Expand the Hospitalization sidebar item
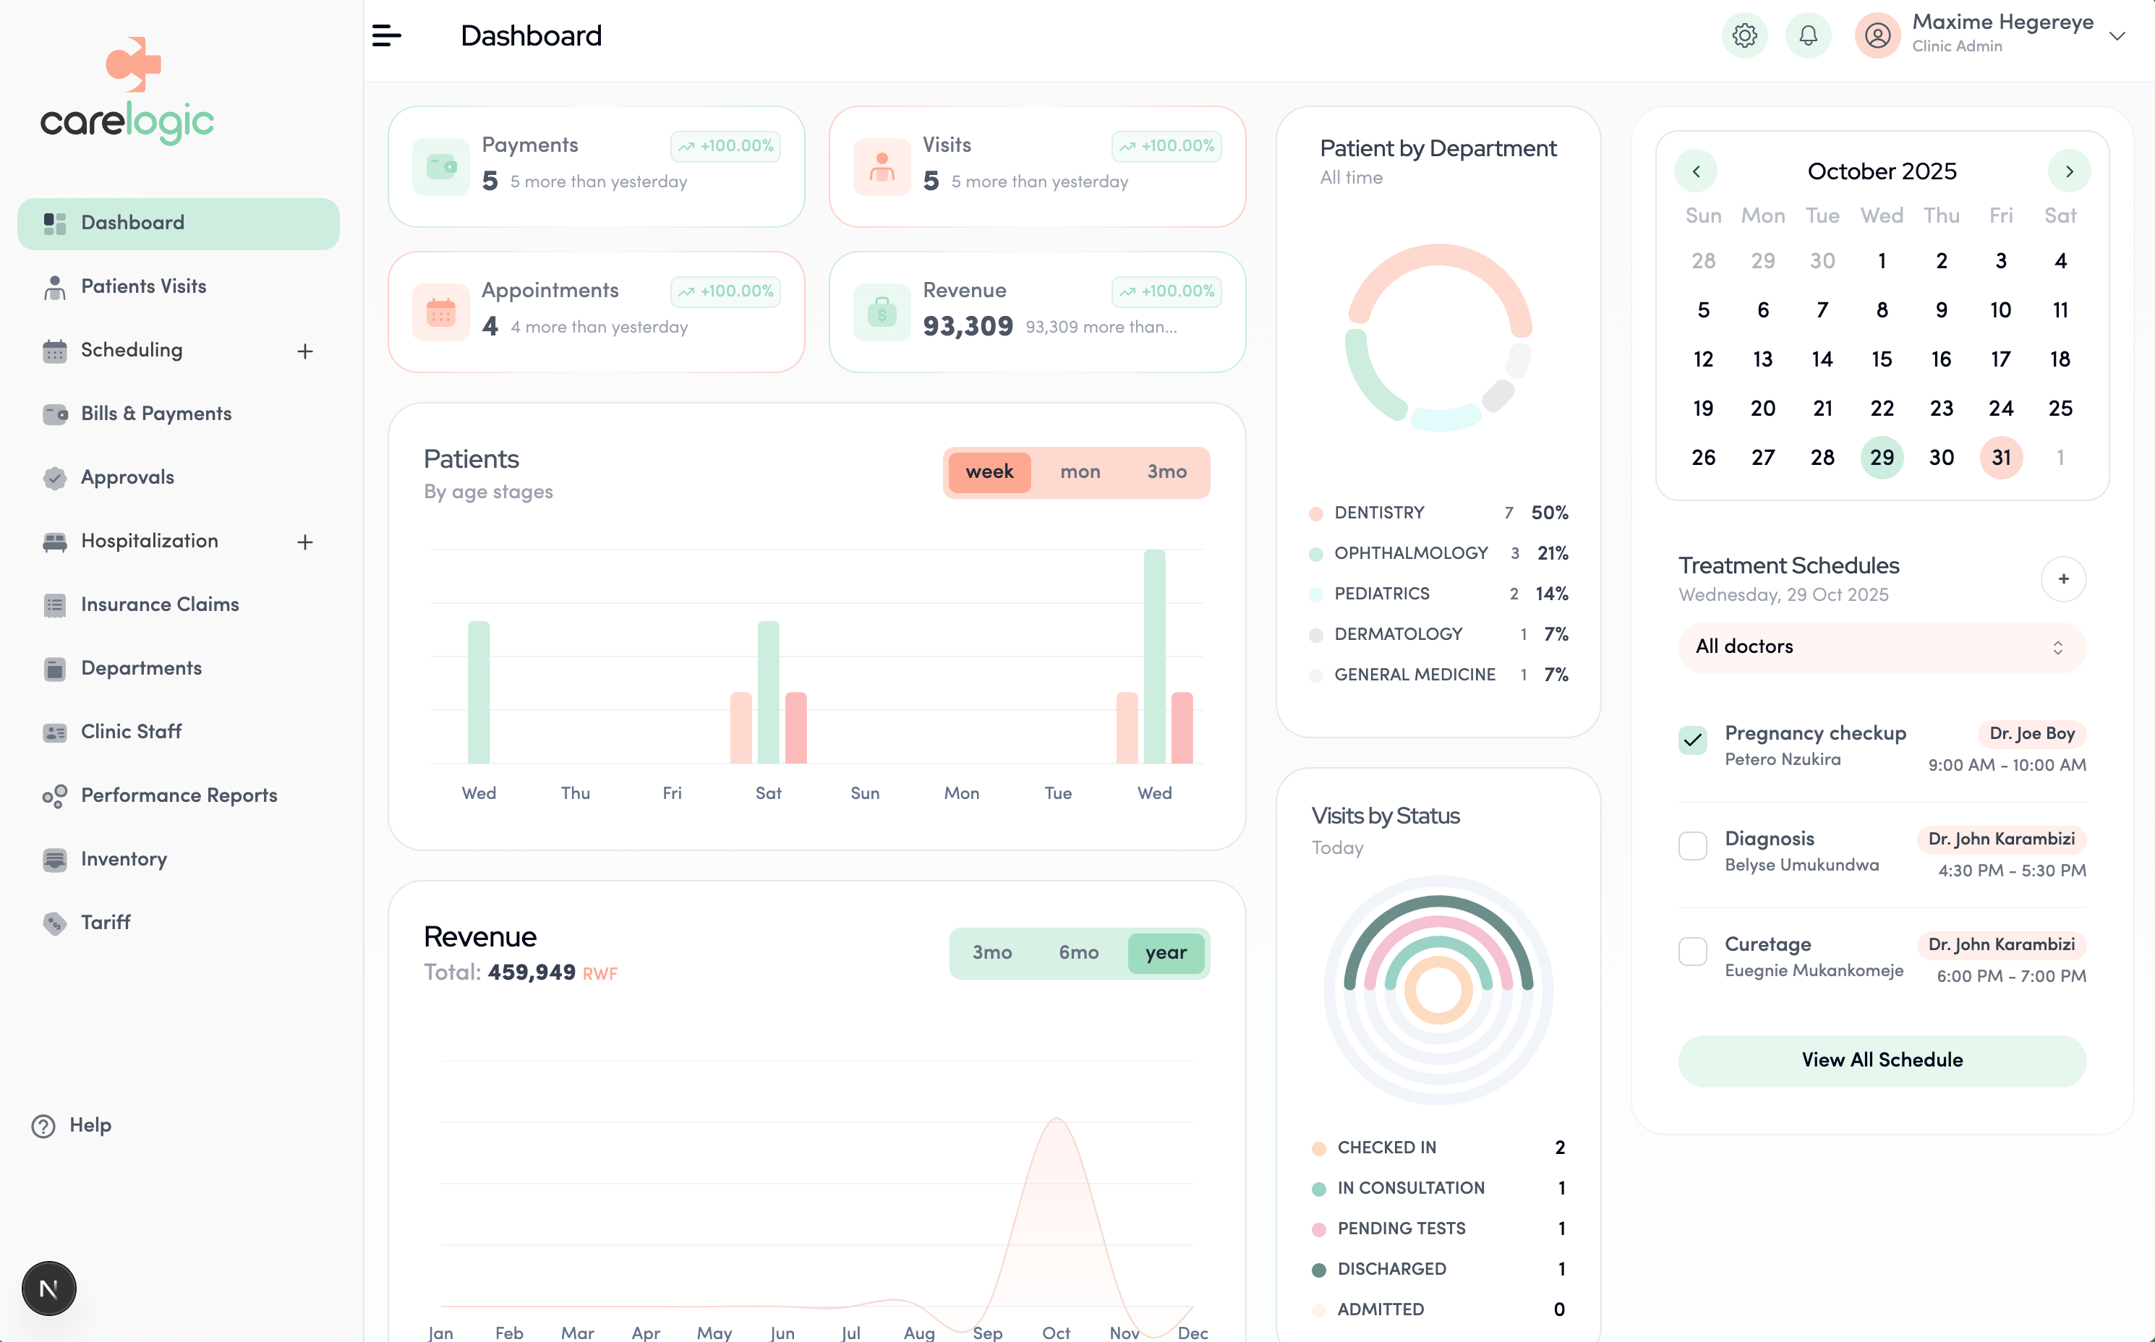The width and height of the screenshot is (2155, 1342). click(305, 542)
